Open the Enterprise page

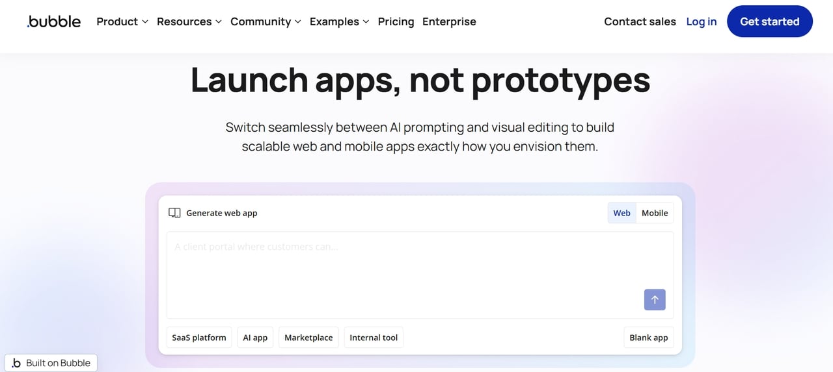[449, 21]
